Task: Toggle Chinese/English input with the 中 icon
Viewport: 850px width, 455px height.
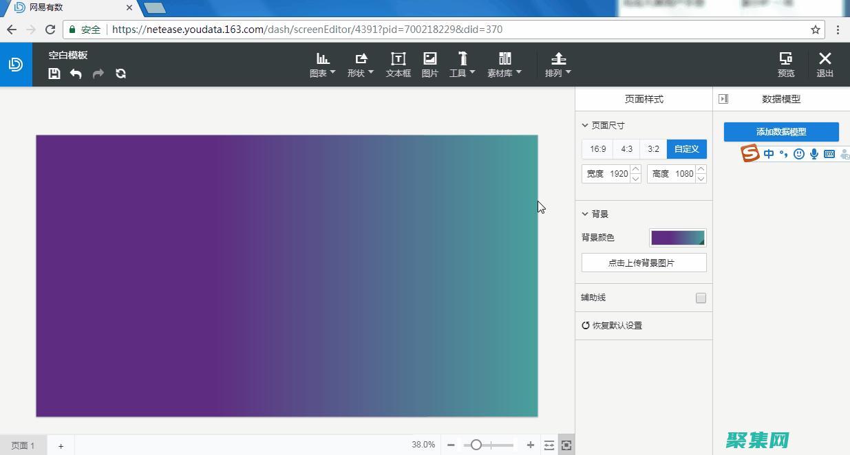Action: tap(769, 153)
